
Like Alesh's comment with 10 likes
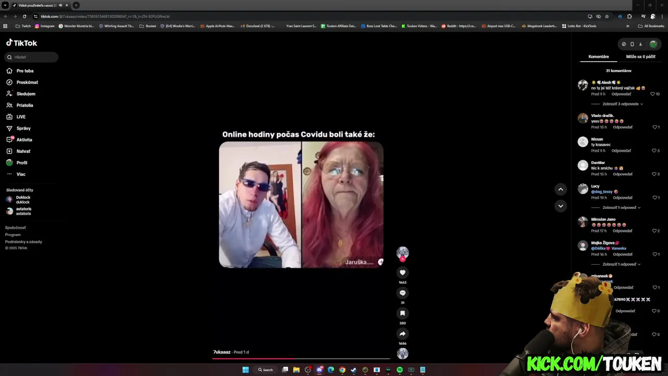[652, 94]
